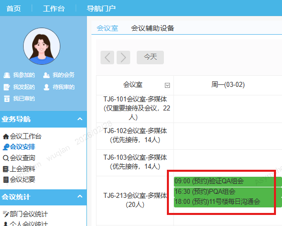Go to previous week arrow
This screenshot has width=282, height=226.
coord(107,57)
